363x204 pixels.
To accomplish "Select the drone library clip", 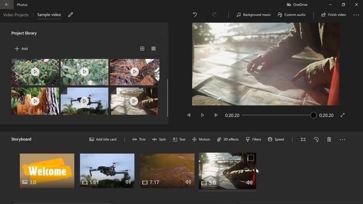I will pyautogui.click(x=85, y=101).
